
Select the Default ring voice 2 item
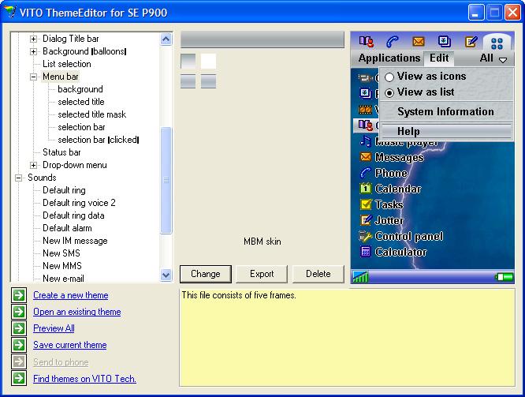(79, 203)
